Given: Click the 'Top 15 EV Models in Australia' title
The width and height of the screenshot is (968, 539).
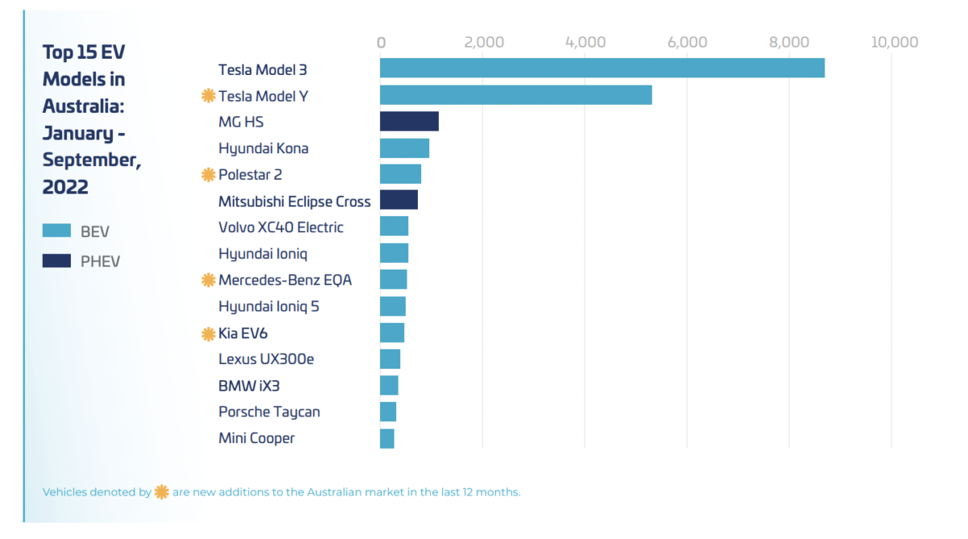Looking at the screenshot, I should tap(92, 119).
